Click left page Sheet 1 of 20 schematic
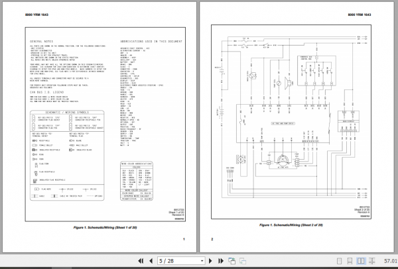 click(105, 125)
